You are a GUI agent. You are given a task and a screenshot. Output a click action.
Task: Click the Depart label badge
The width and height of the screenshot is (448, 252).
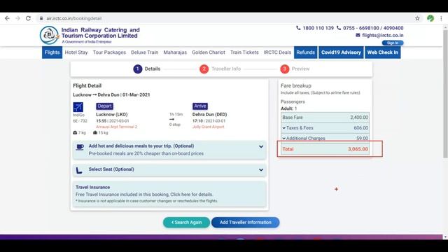point(104,106)
